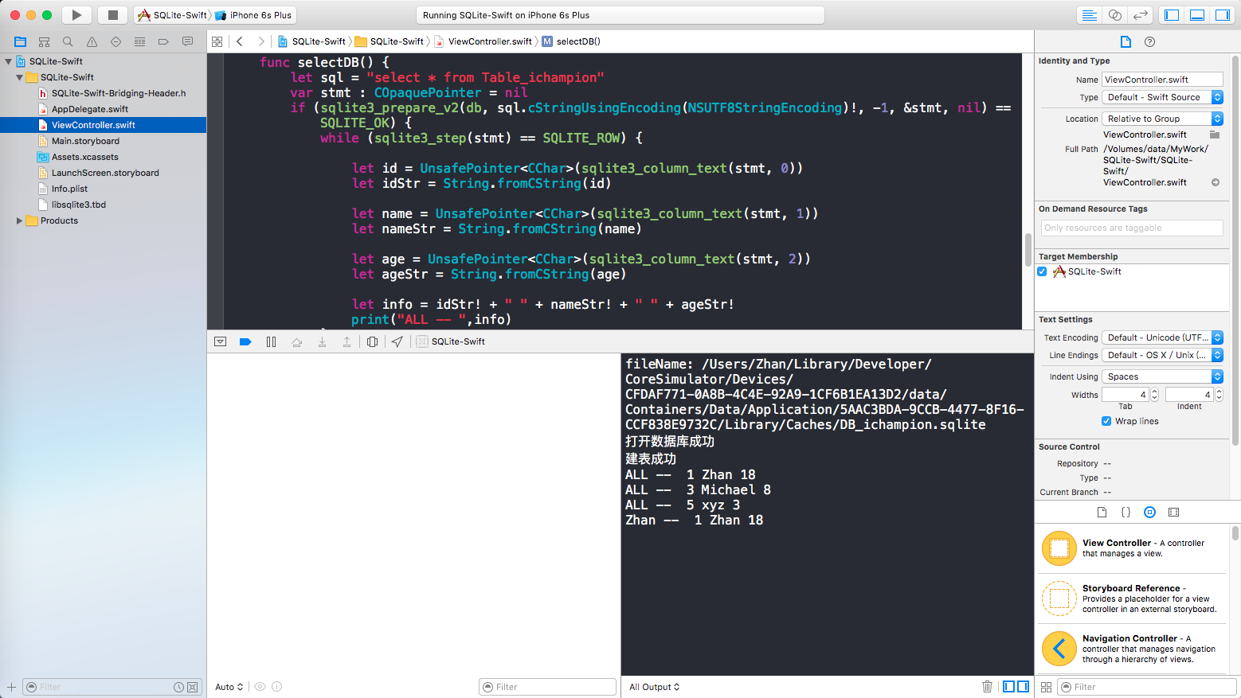
Task: Open the All Output console filter dropdown
Action: [654, 687]
